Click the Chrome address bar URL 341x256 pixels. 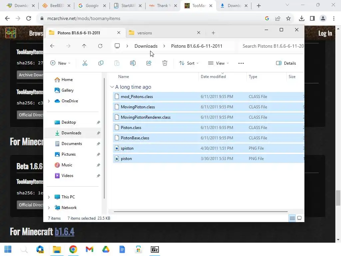84,19
